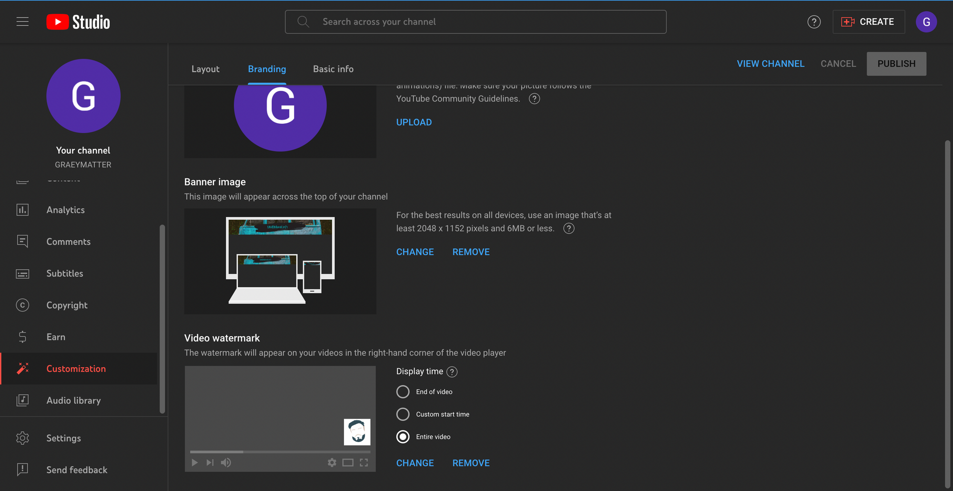This screenshot has height=491, width=953.
Task: Open the Earn section
Action: tap(56, 337)
